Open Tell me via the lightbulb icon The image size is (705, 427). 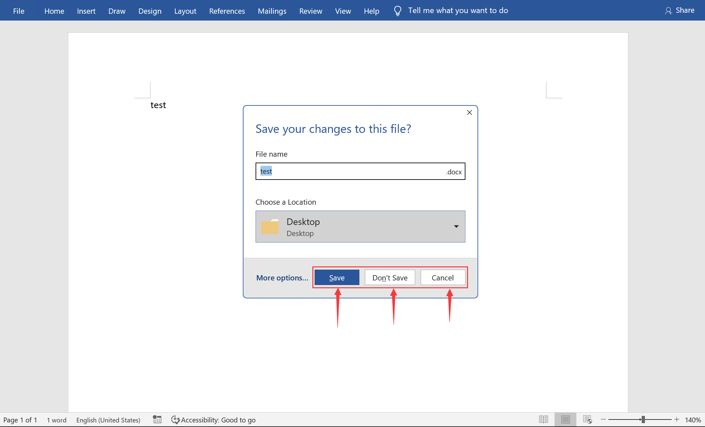[x=397, y=10]
